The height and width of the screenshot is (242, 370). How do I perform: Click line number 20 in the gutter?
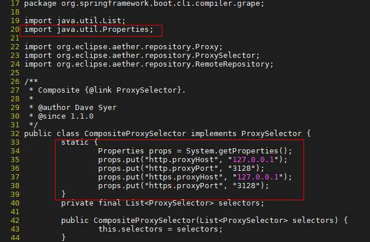coord(15,30)
